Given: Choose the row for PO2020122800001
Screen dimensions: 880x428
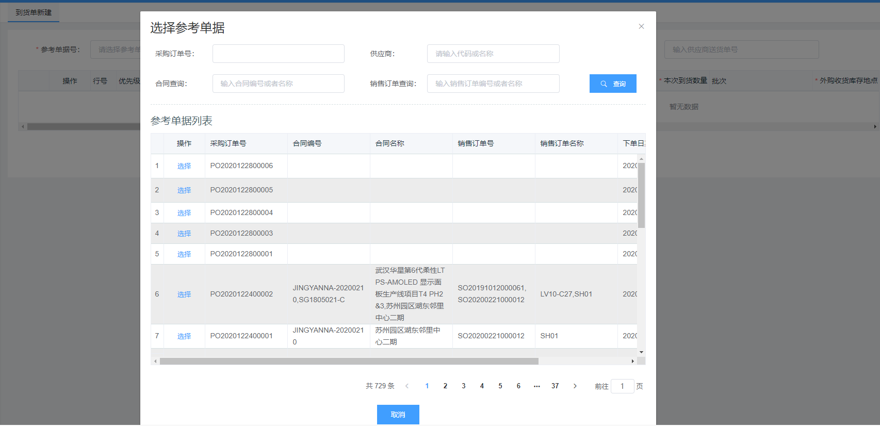Looking at the screenshot, I should (x=184, y=254).
